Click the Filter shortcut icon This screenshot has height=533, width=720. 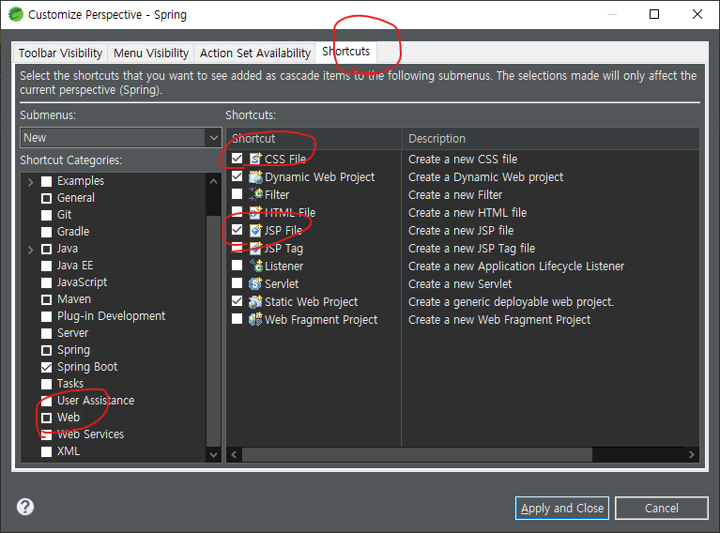(255, 194)
